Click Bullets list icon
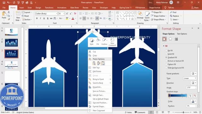 pos(81,14)
